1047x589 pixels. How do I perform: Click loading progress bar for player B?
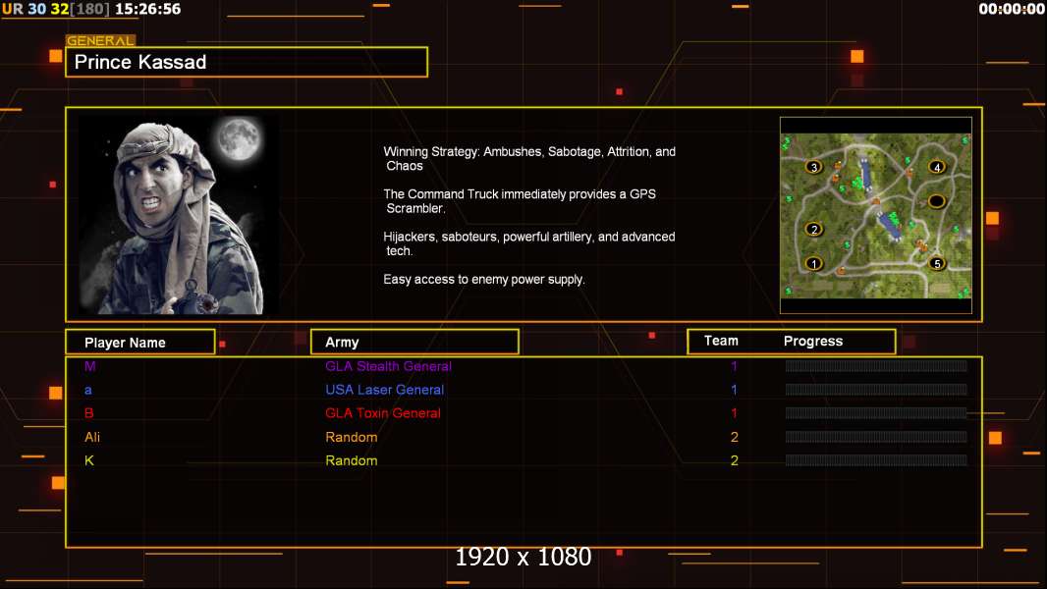point(876,413)
